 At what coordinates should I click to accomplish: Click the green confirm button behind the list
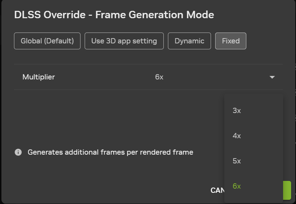(x=287, y=190)
